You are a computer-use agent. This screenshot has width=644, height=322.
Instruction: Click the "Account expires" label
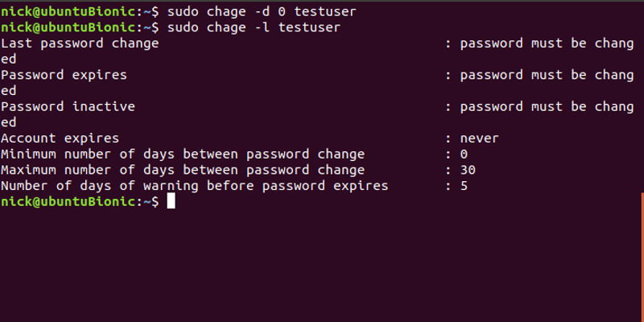60,138
